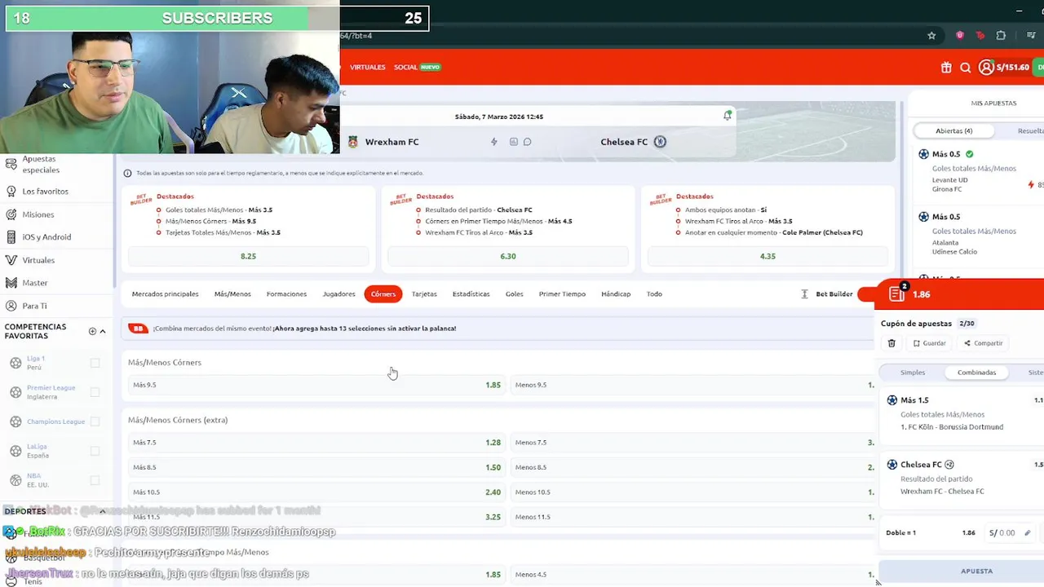Switch to Primer Tiempo tab
The width and height of the screenshot is (1044, 587).
click(x=562, y=294)
